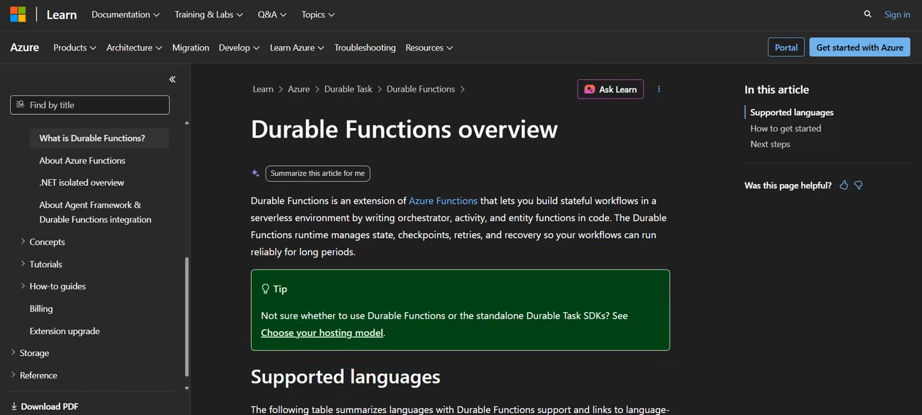Click the lightbulb Tip icon
This screenshot has width=922, height=415.
point(266,289)
